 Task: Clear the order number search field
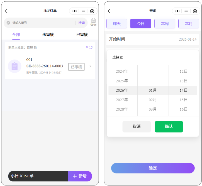click(8, 23)
